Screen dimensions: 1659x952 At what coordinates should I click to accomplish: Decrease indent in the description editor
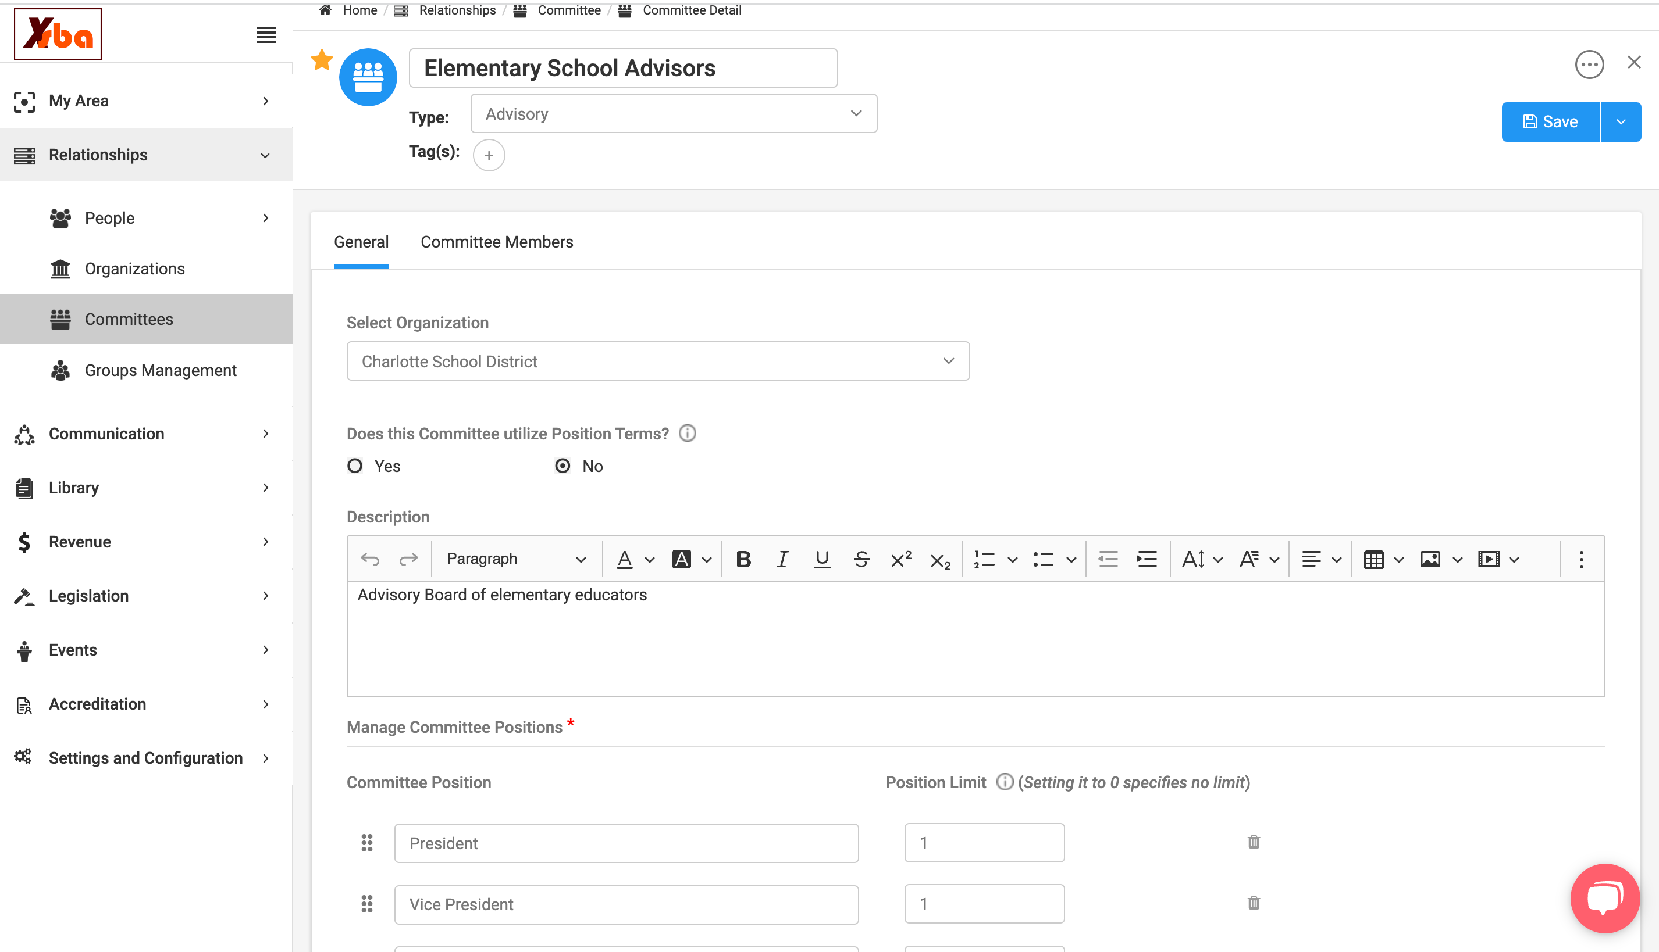click(x=1108, y=559)
